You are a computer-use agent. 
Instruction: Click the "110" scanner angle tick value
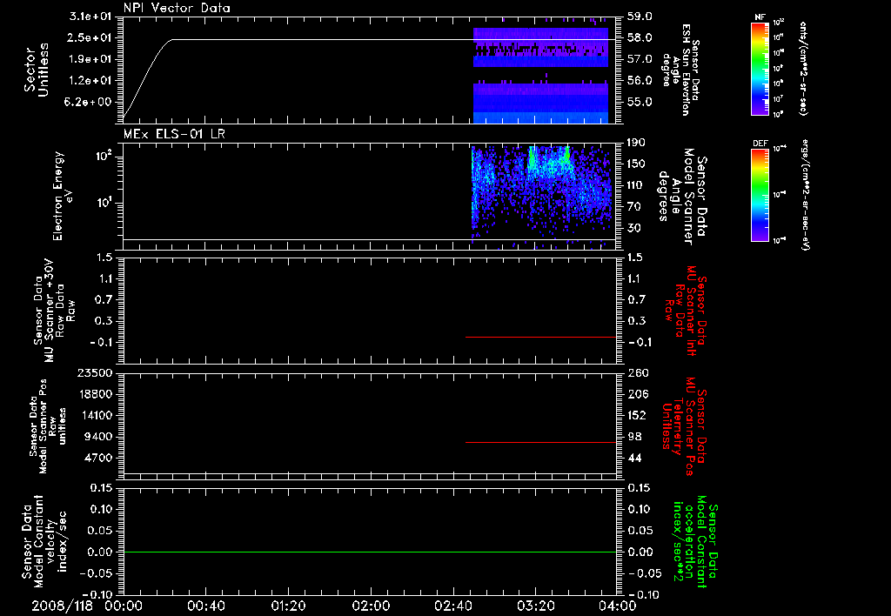click(x=636, y=185)
